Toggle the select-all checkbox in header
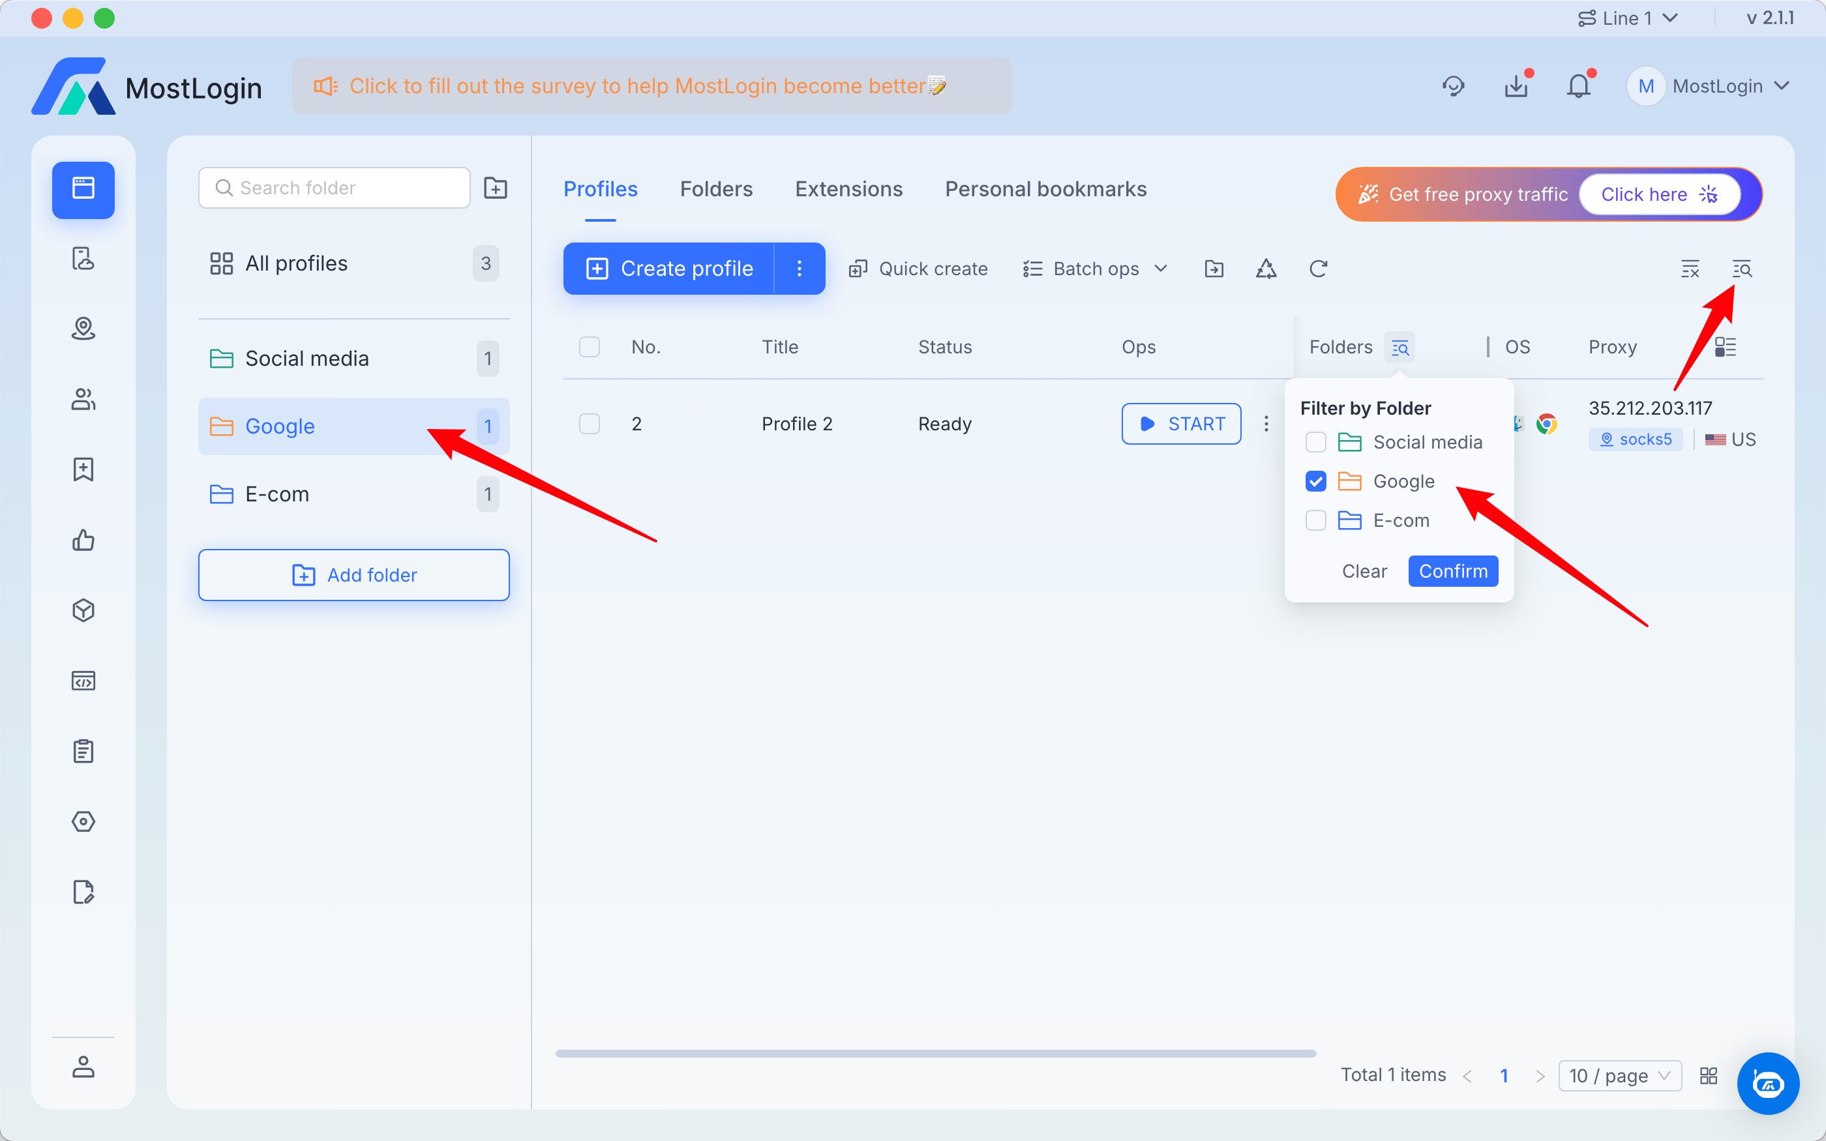Screen dimensions: 1826x1141 [x=590, y=347]
